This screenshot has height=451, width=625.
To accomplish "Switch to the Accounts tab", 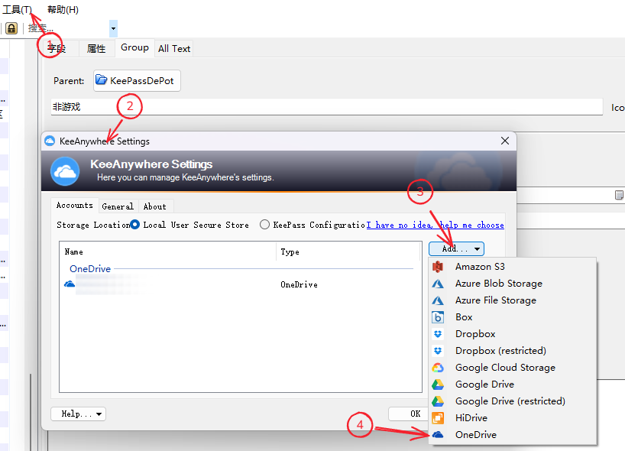I will (x=75, y=206).
